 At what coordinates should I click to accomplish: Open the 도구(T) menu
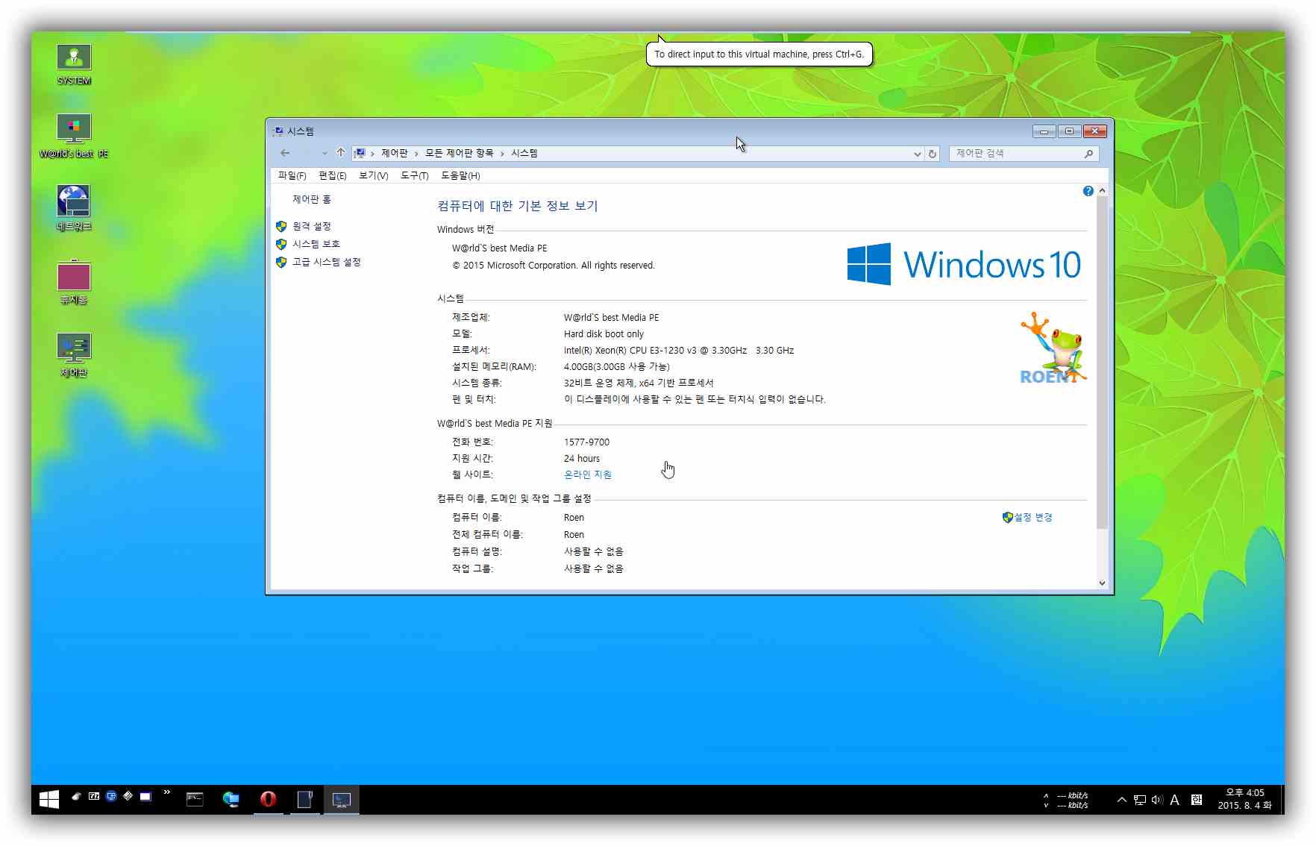coord(414,175)
